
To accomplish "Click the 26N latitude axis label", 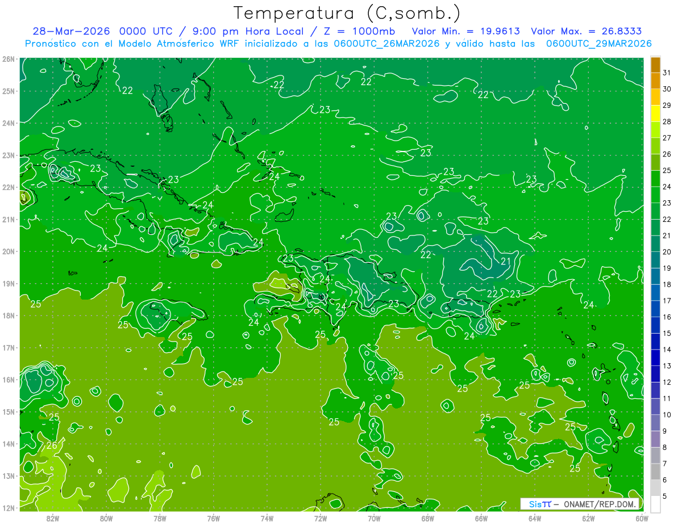I will point(8,58).
